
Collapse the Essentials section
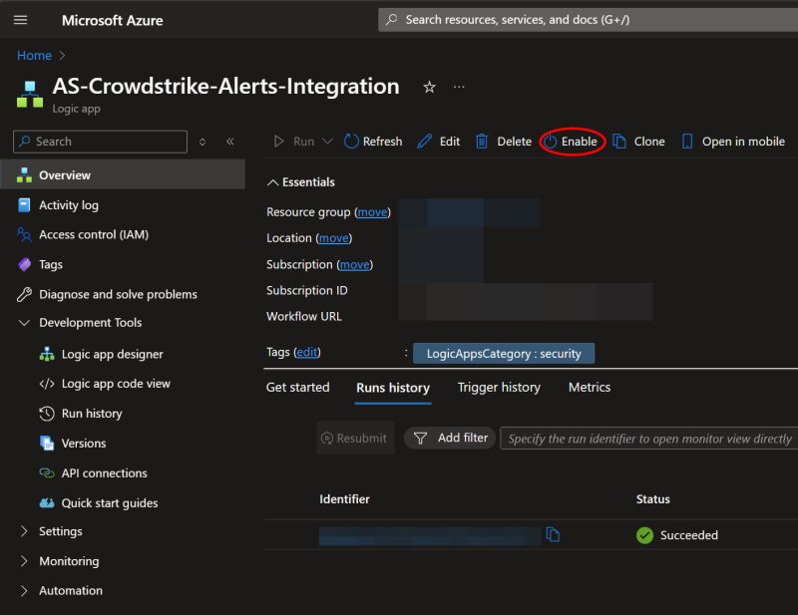pyautogui.click(x=273, y=181)
